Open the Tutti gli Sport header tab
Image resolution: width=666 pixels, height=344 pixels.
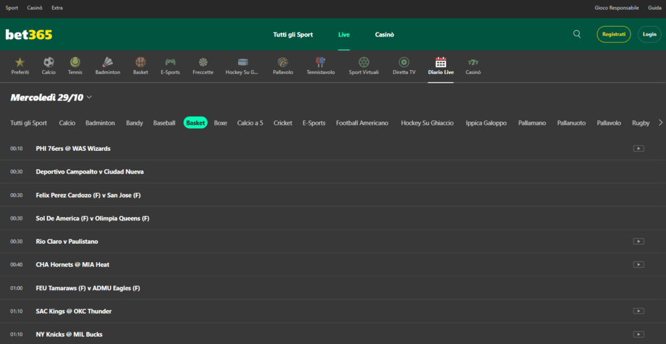293,34
